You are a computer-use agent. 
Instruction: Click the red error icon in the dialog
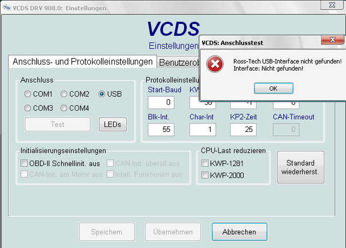point(215,64)
